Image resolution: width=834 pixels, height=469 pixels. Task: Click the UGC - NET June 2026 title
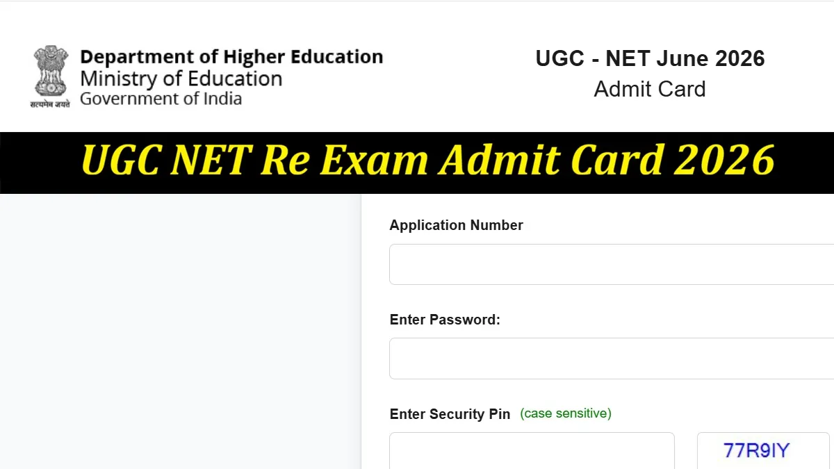click(x=650, y=58)
